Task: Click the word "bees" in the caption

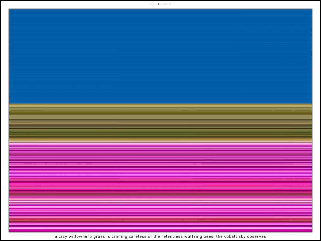Action: coord(208,236)
